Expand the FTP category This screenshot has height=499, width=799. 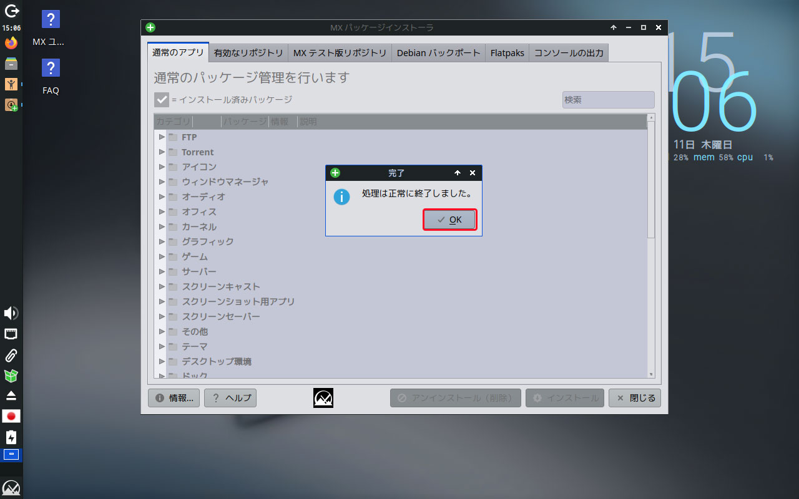tap(162, 137)
